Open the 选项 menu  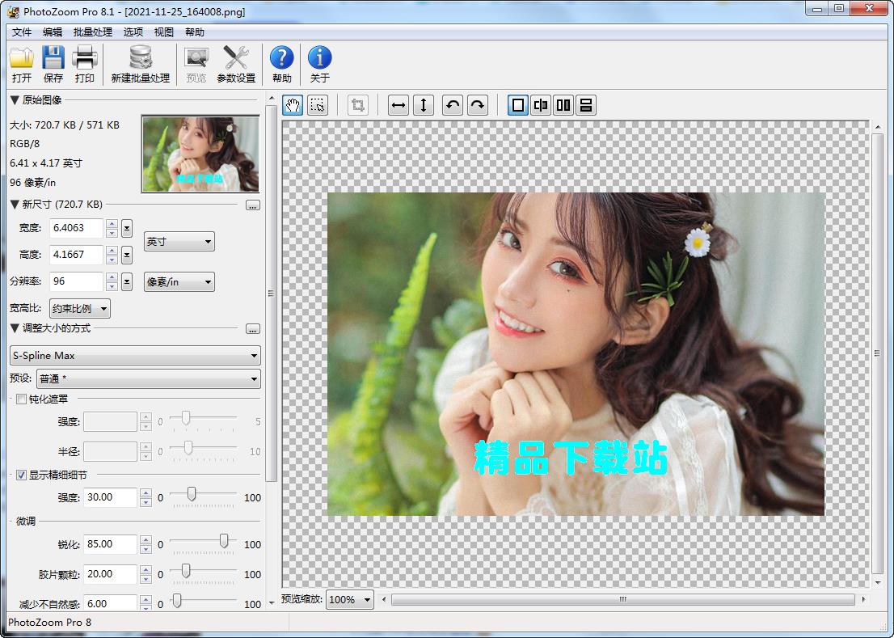point(133,32)
